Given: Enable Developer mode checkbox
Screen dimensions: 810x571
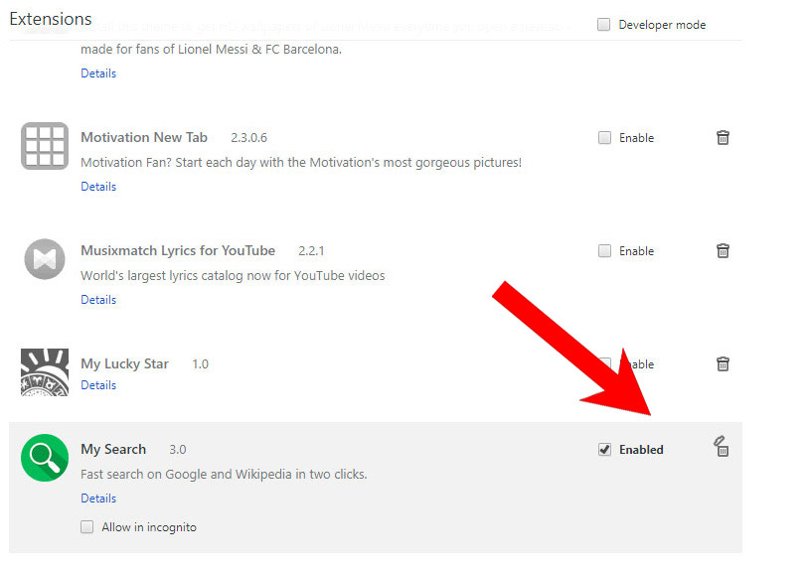Looking at the screenshot, I should [x=603, y=24].
